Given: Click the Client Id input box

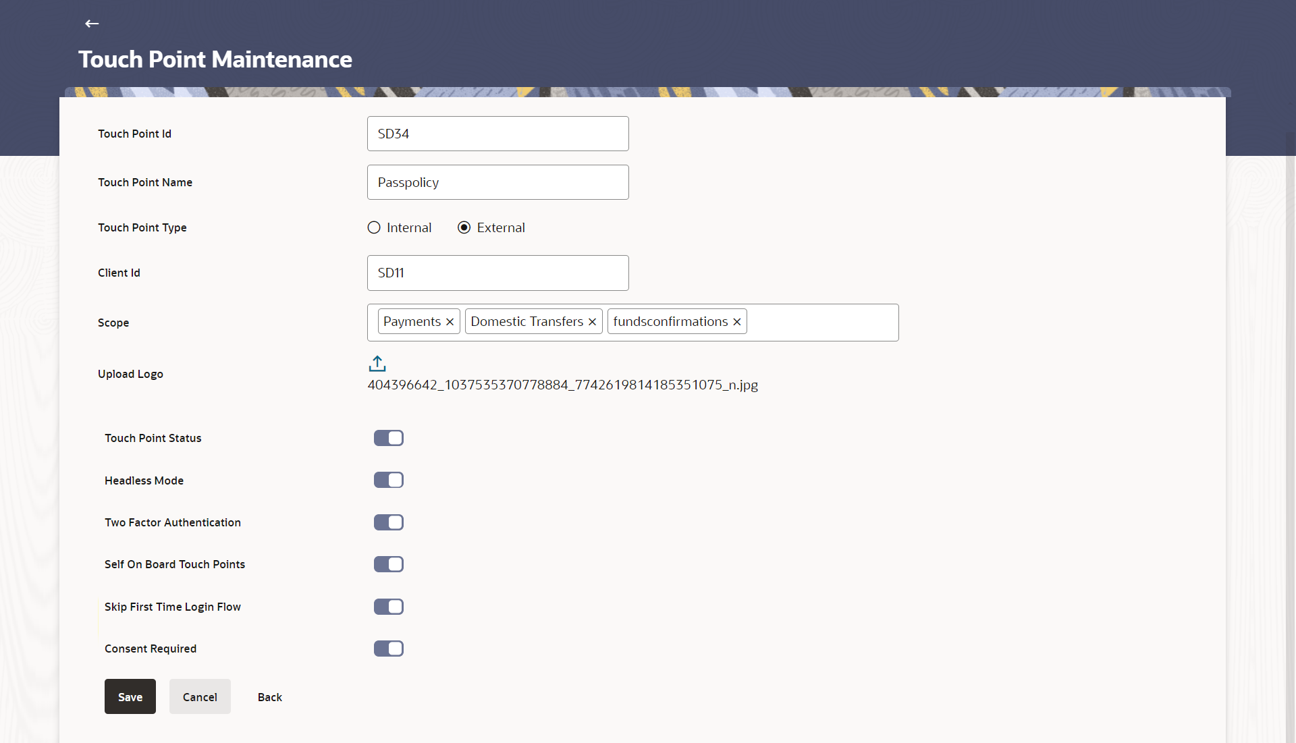Looking at the screenshot, I should click(x=497, y=273).
